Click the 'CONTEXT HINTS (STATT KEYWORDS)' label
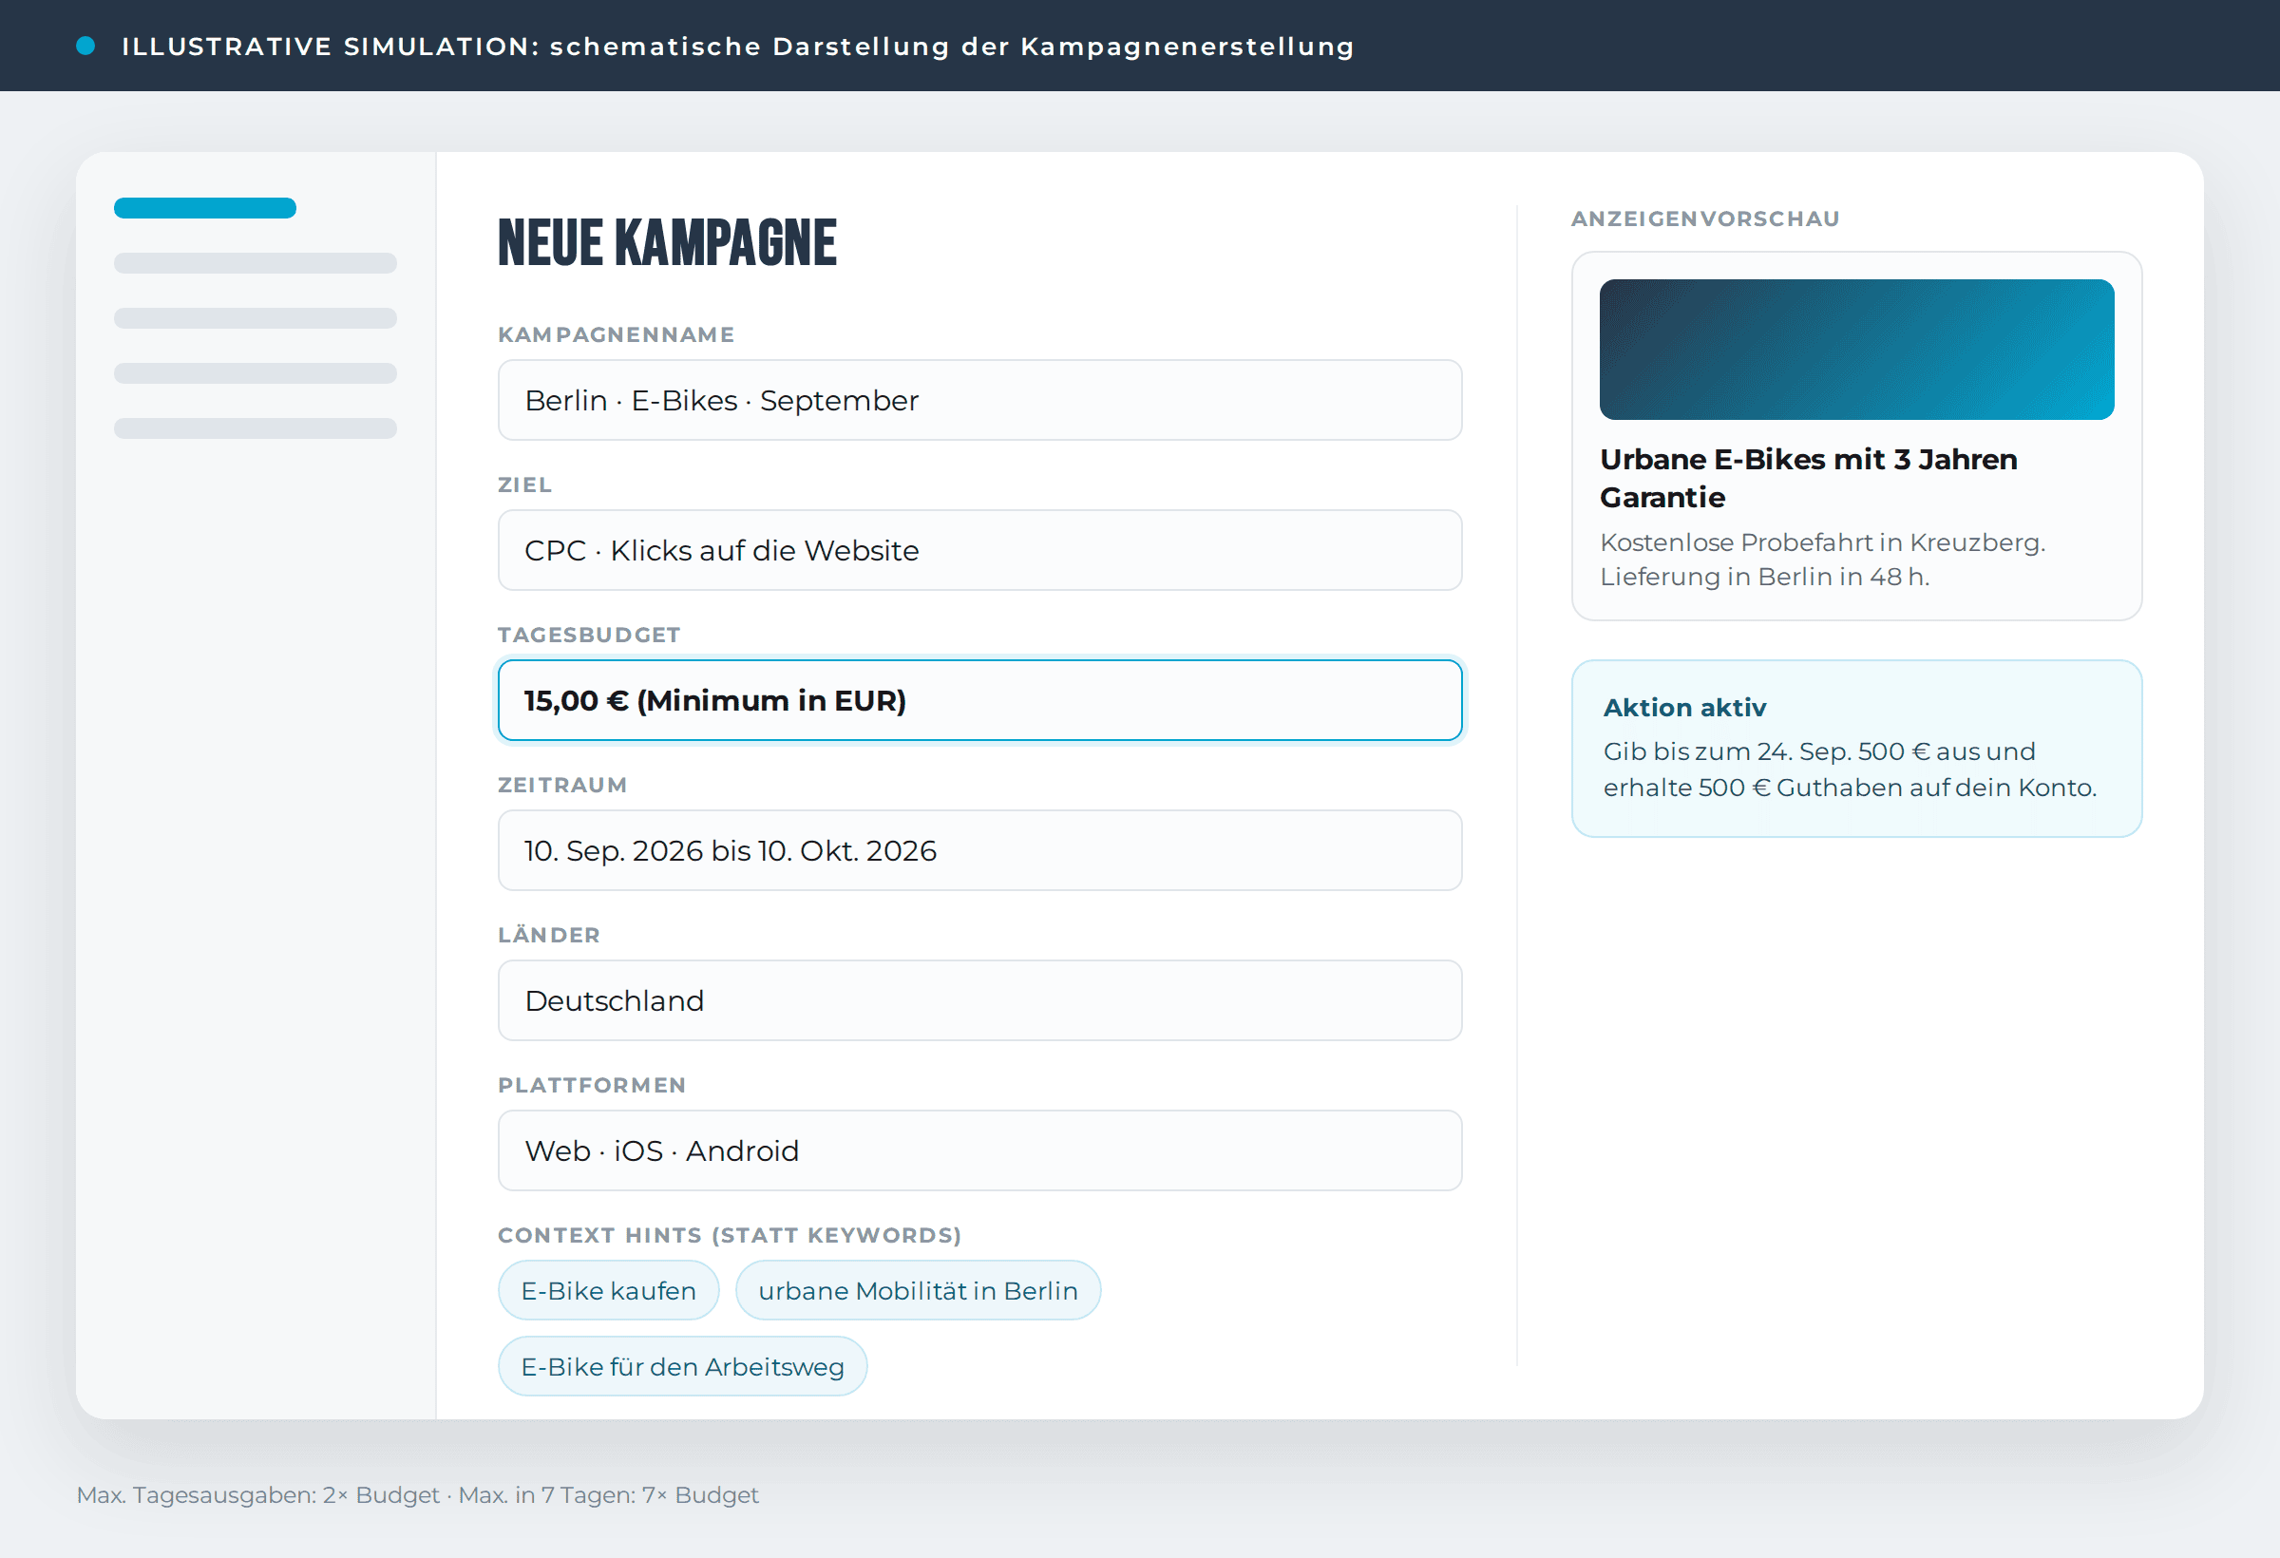Image resolution: width=2280 pixels, height=1558 pixels. pos(729,1235)
